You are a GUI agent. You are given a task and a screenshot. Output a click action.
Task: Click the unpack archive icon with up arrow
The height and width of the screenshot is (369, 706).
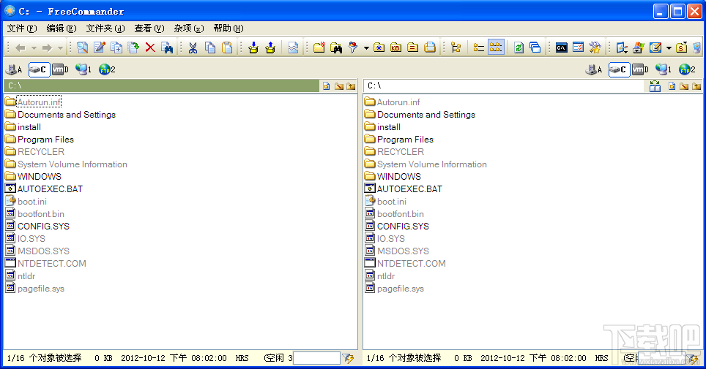(270, 47)
